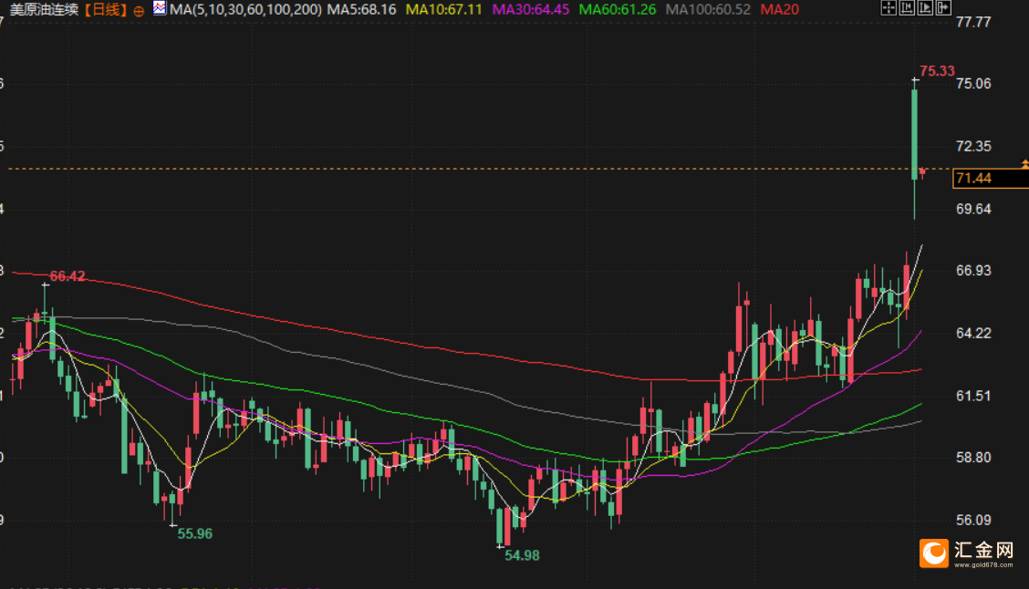Click the 77.77 price axis label

(973, 22)
